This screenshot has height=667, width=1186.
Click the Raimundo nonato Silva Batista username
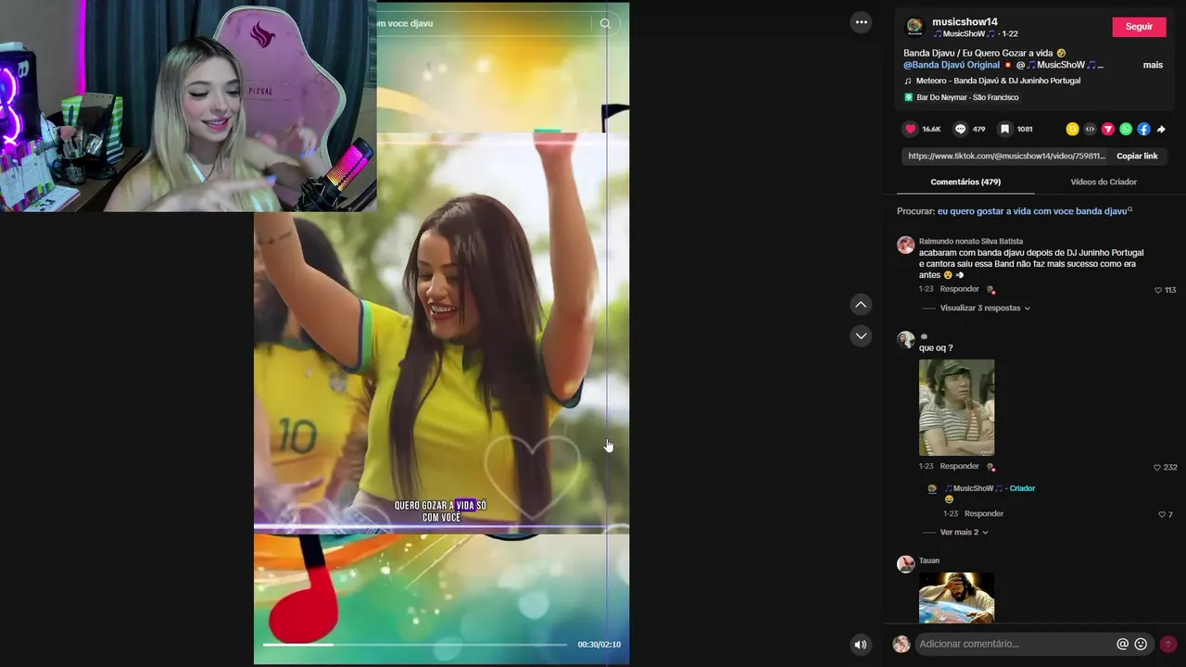(x=971, y=241)
